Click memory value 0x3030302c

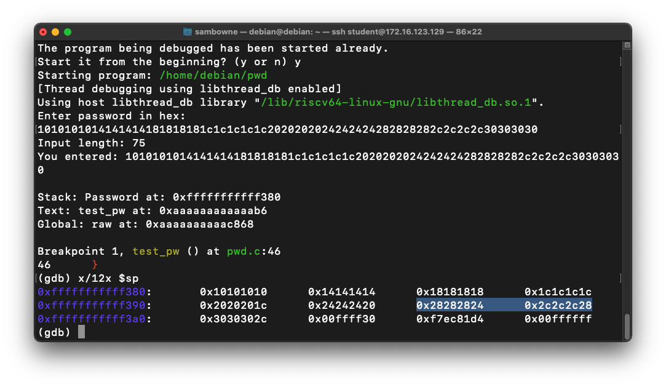[x=234, y=319]
